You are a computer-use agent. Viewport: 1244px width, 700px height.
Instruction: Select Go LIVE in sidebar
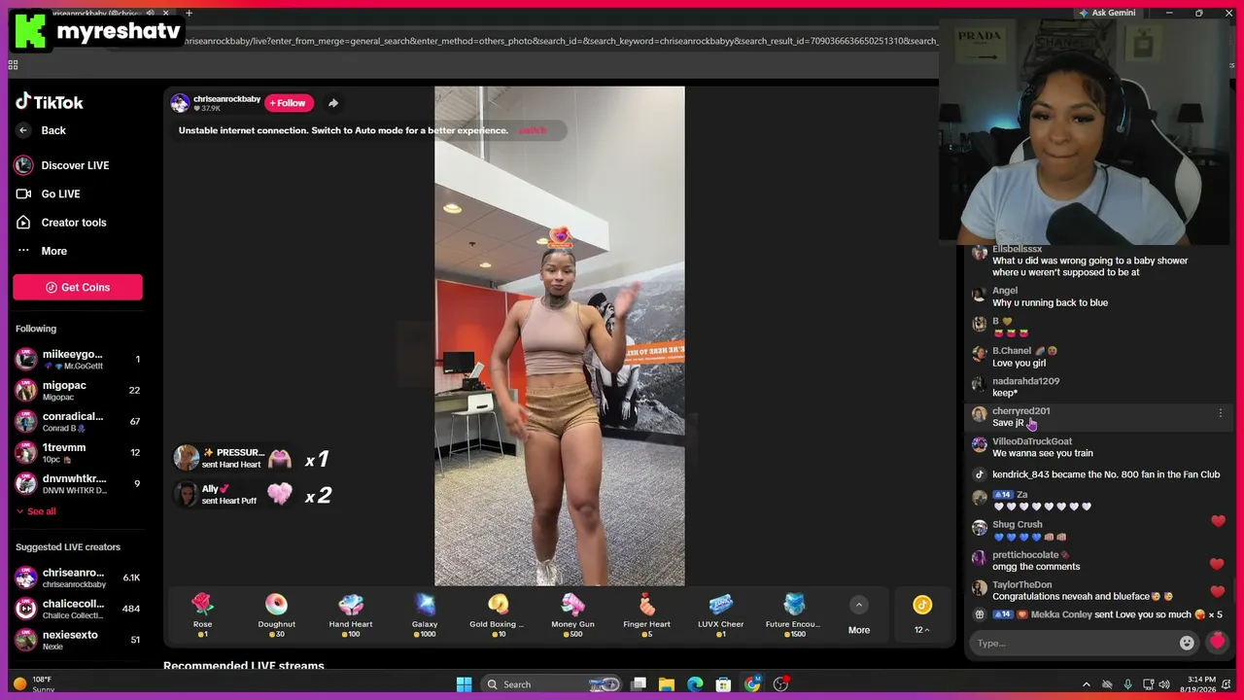[x=49, y=193]
